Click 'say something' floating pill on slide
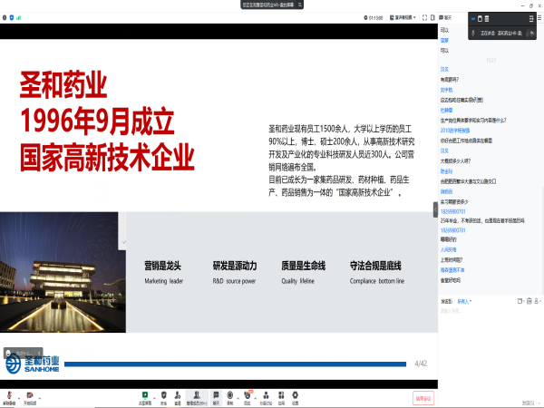 tap(24, 354)
